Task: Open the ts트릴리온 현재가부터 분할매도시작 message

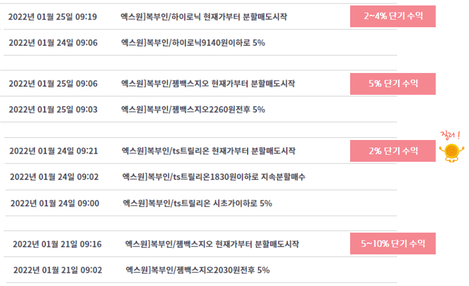Action: click(x=208, y=151)
